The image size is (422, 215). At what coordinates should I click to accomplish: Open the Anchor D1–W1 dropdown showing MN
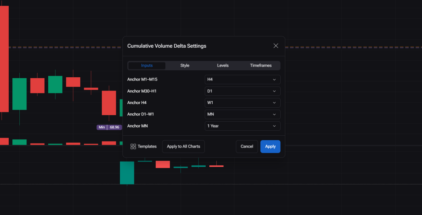(242, 114)
